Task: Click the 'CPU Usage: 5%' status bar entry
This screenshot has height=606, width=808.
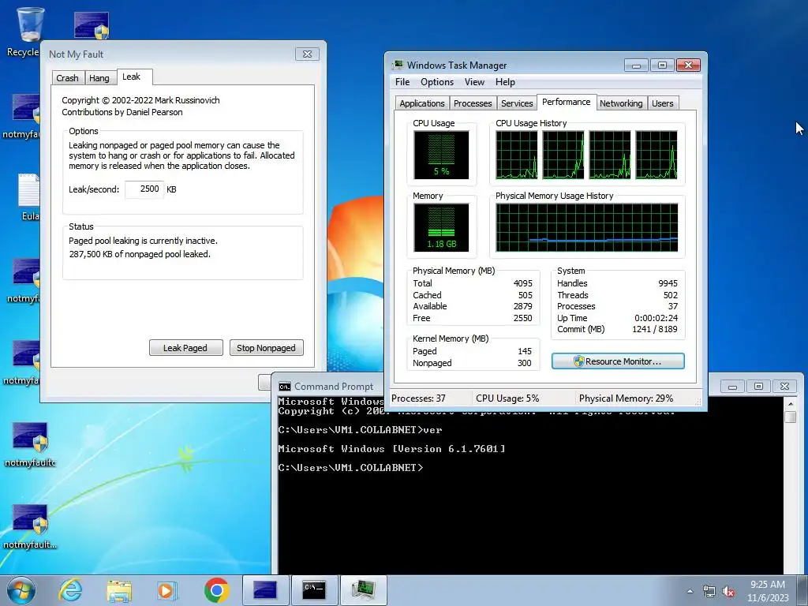Action: pyautogui.click(x=507, y=398)
